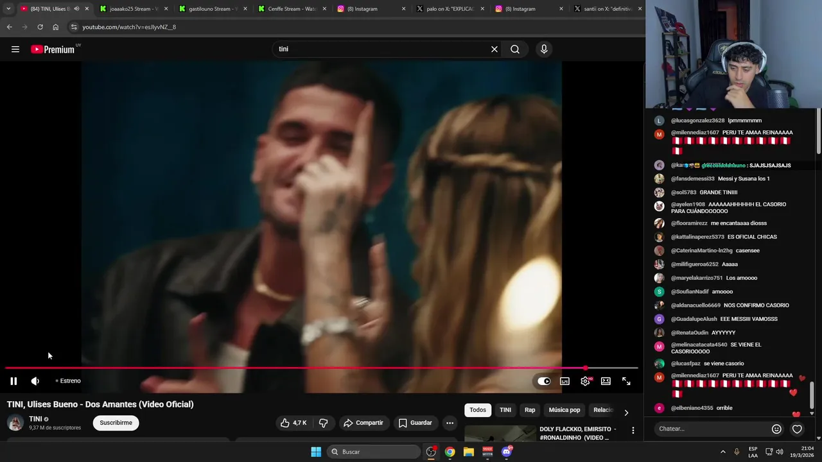
Task: Enter fullscreen mode
Action: point(626,381)
